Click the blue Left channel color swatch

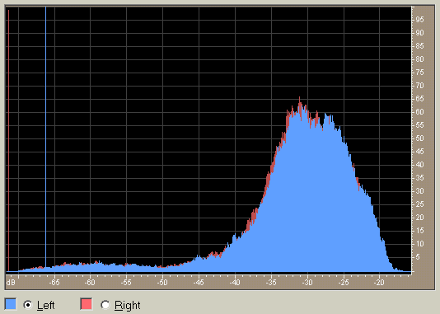click(11, 304)
